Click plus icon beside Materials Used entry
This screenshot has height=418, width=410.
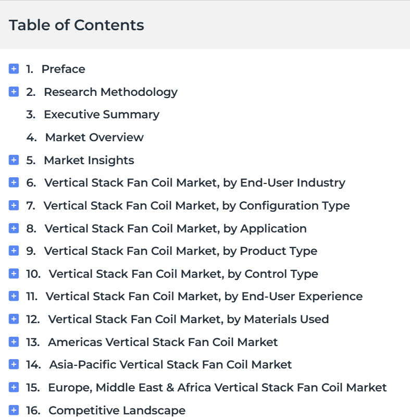point(14,319)
